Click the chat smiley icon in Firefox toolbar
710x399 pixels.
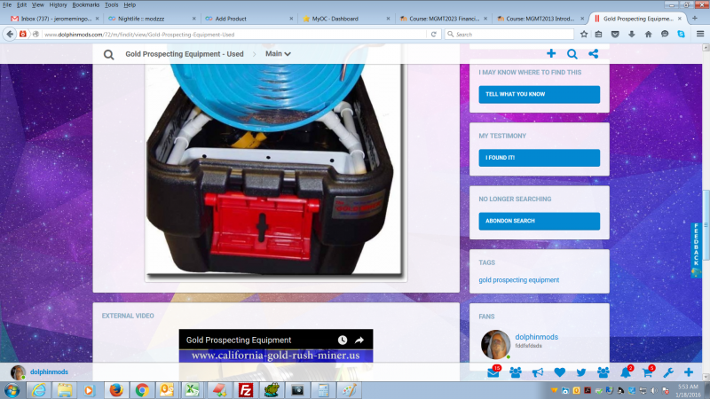[x=665, y=34]
